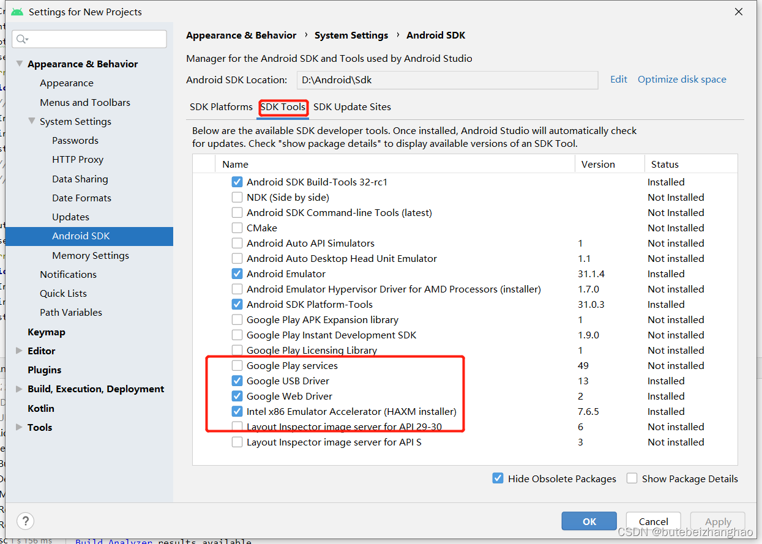
Task: Select the SDK Tools tab
Action: point(283,106)
